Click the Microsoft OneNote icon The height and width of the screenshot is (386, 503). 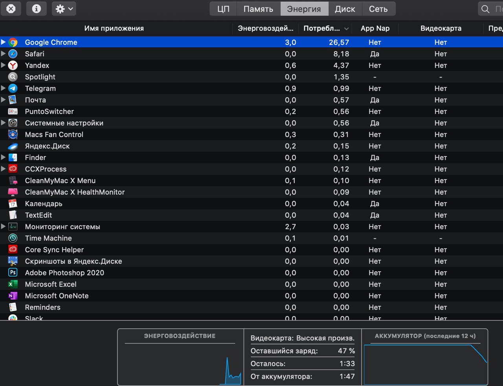click(x=13, y=296)
